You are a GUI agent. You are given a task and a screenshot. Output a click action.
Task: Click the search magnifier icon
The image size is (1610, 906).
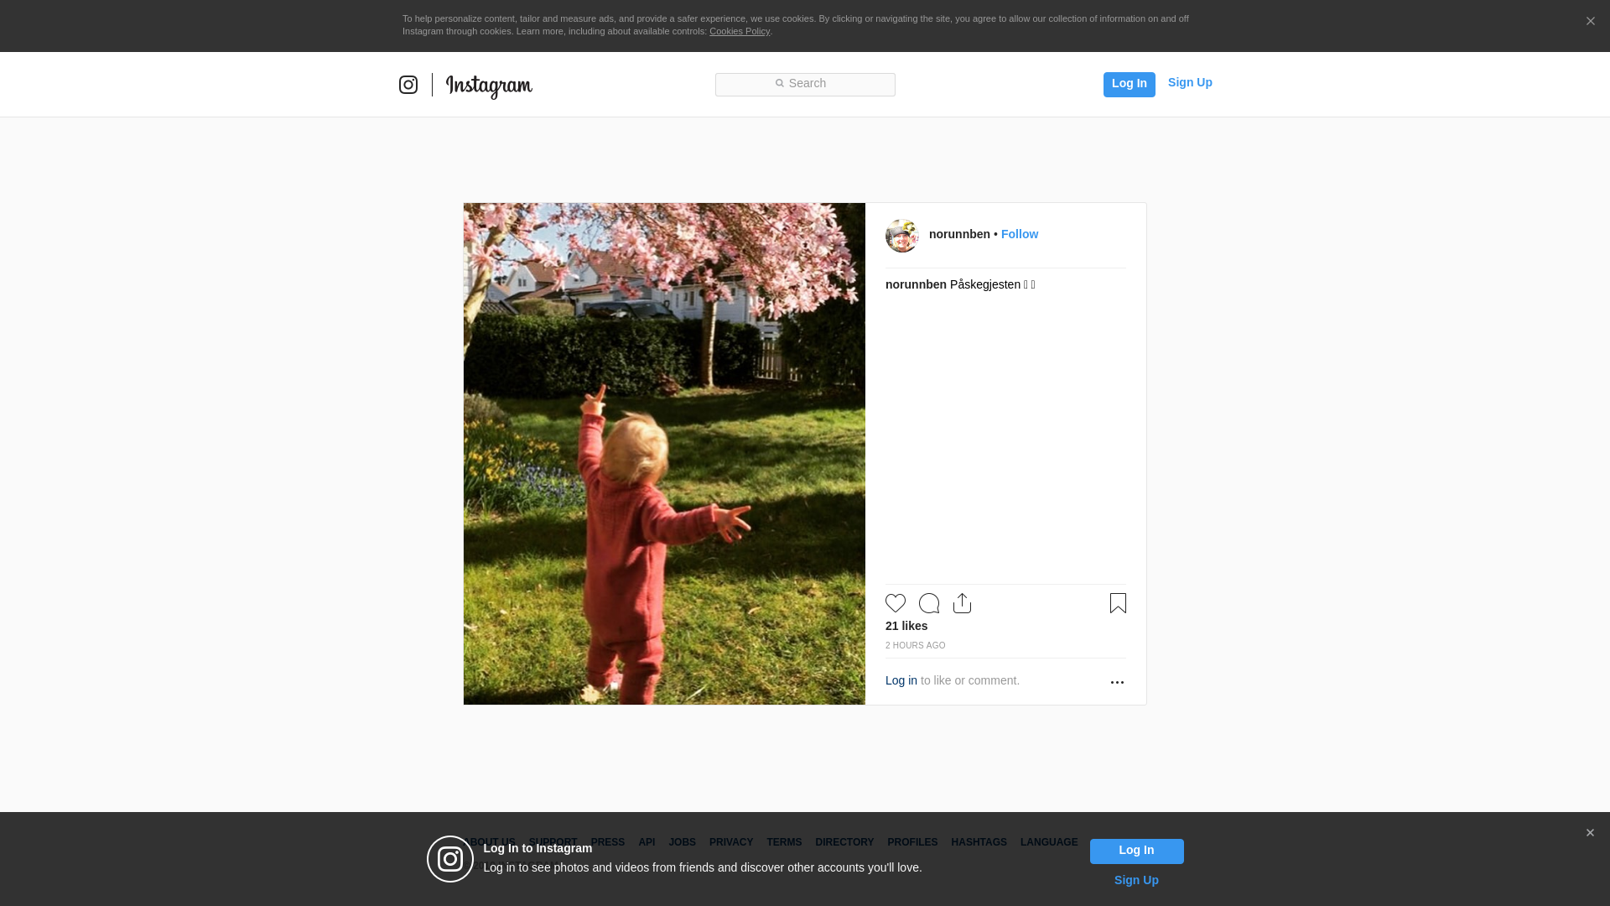click(x=779, y=83)
